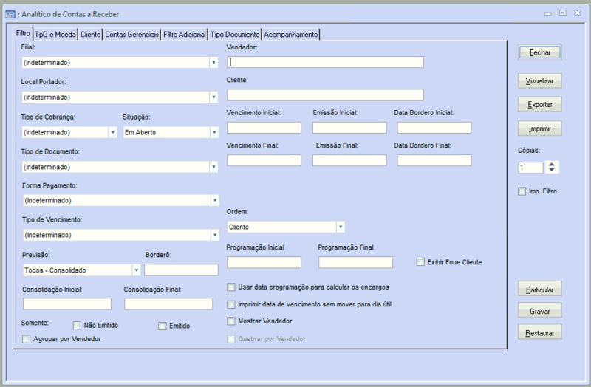The height and width of the screenshot is (387, 591).
Task: Select the Filtro tab
Action: (23, 33)
